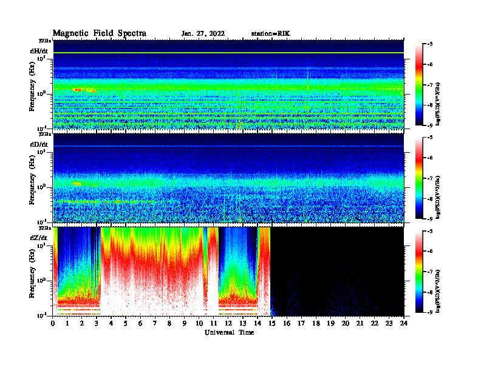
Task: Click the "-6" tick on dZ/dt colorbar
Action: pyautogui.click(x=430, y=251)
